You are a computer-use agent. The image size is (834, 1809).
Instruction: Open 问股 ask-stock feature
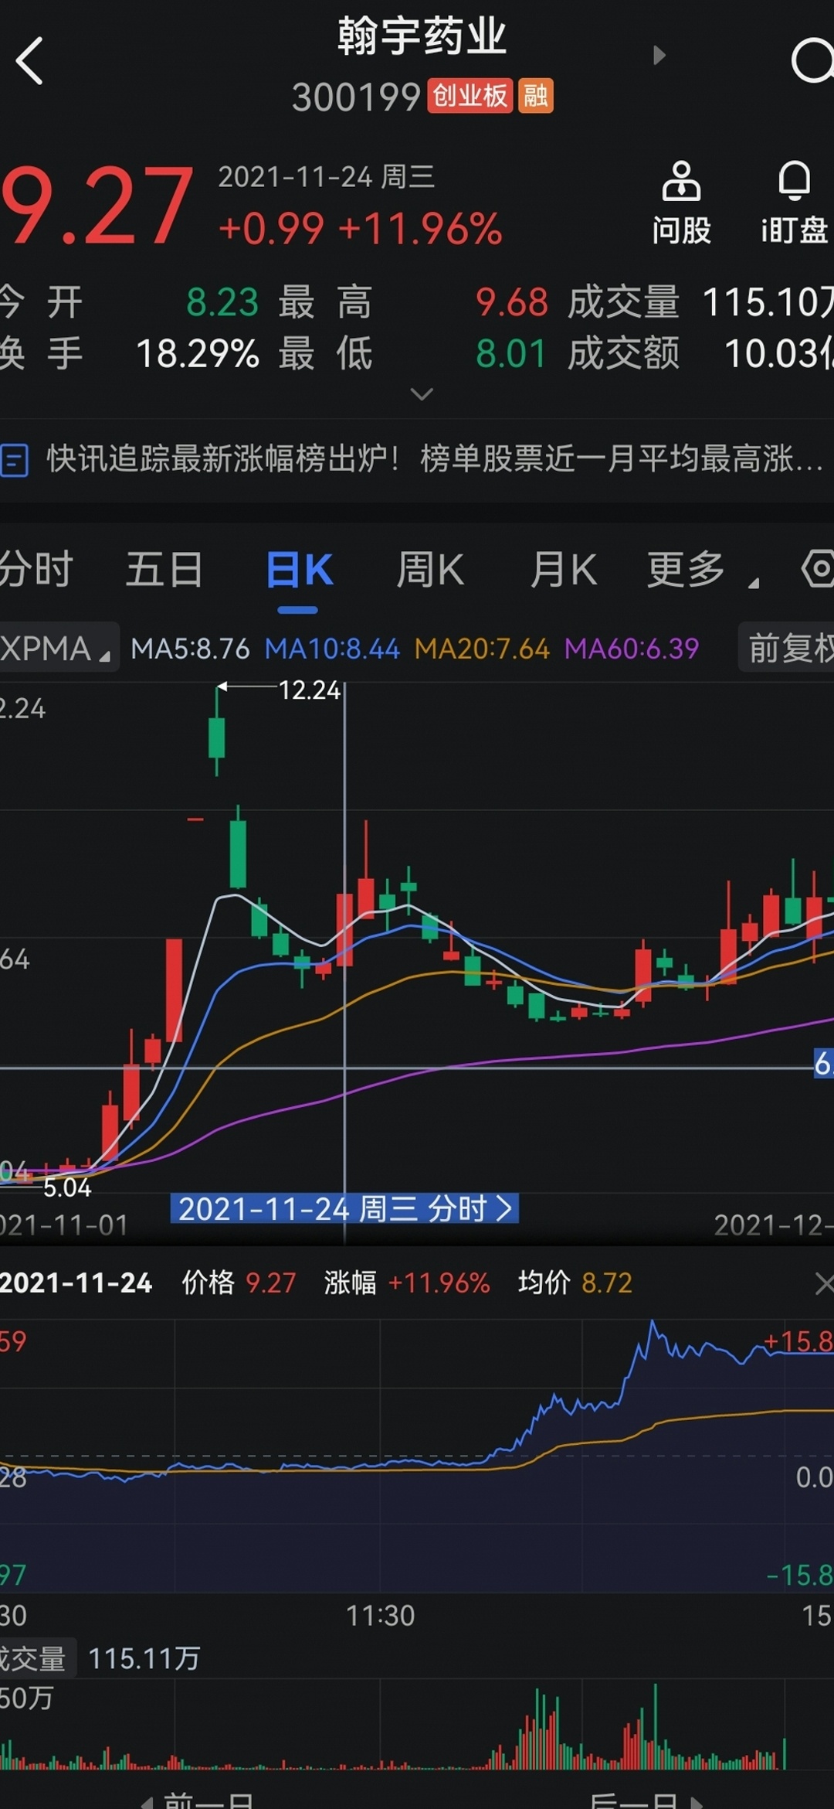tap(681, 203)
